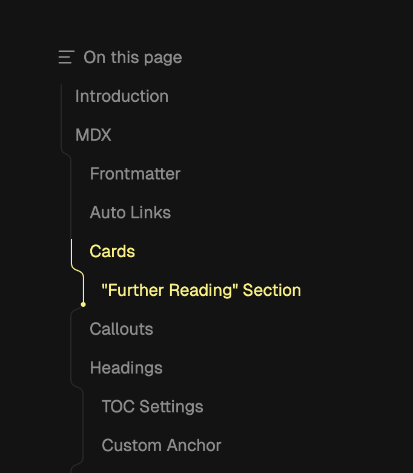Select the Custom Anchor entry

coord(161,446)
